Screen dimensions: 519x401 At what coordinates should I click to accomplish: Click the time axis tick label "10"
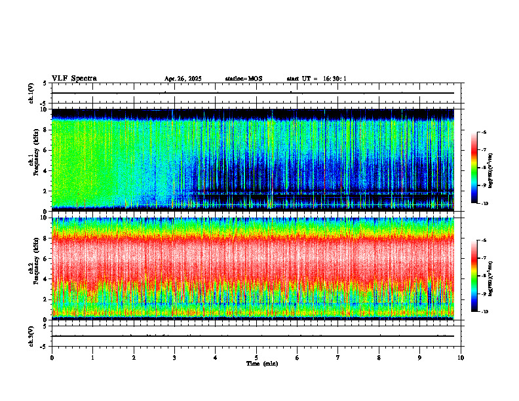(x=461, y=358)
